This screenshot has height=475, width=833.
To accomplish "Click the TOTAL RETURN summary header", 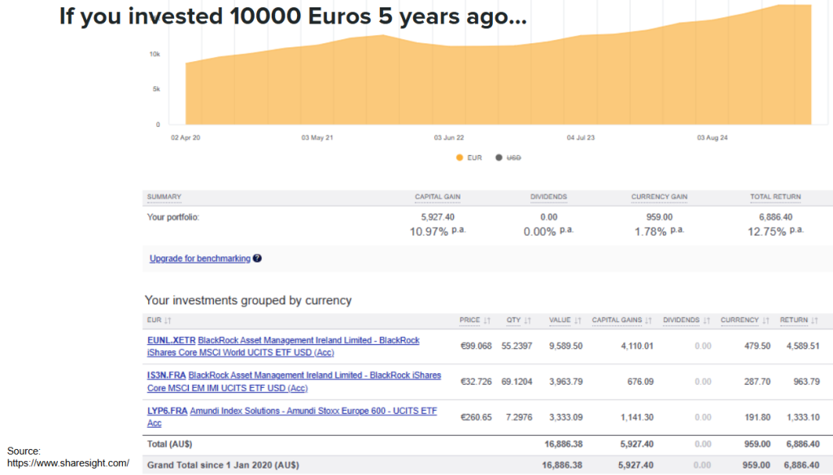I will (775, 197).
